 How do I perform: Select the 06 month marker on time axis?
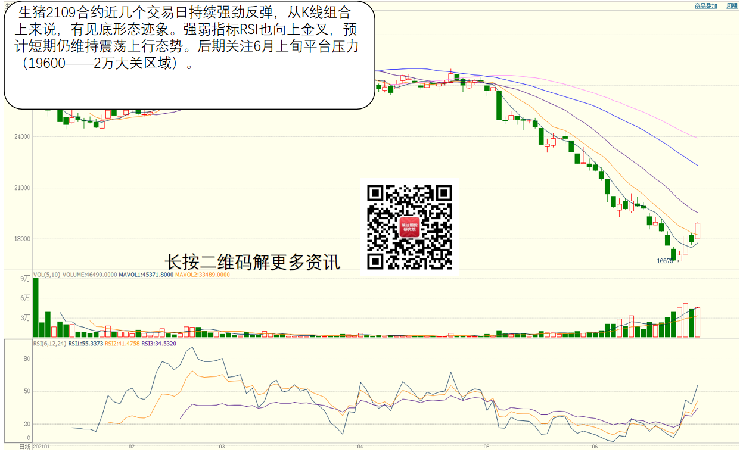pyautogui.click(x=595, y=446)
